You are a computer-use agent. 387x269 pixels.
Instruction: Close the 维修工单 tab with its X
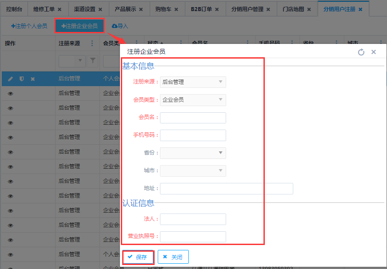tap(60, 9)
